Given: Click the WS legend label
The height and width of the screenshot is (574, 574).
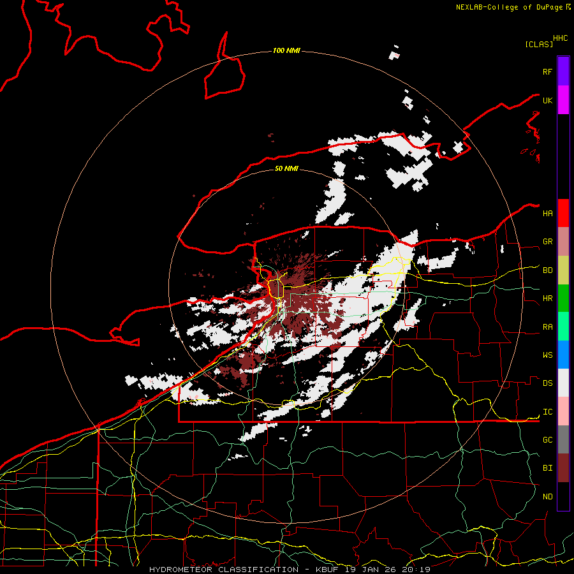Looking at the screenshot, I should click(547, 355).
